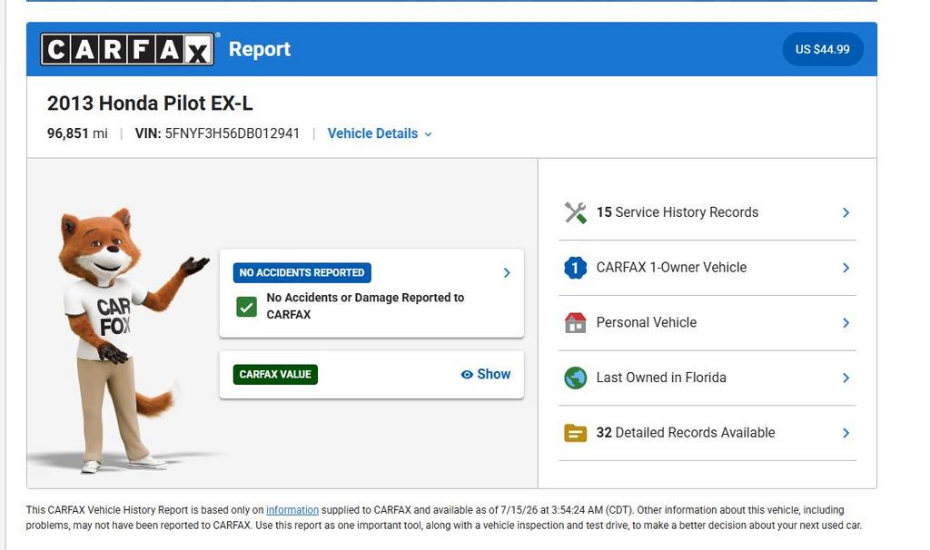Click the red house Personal Vehicle icon
Viewport: 930px width, 550px height.
coord(575,322)
